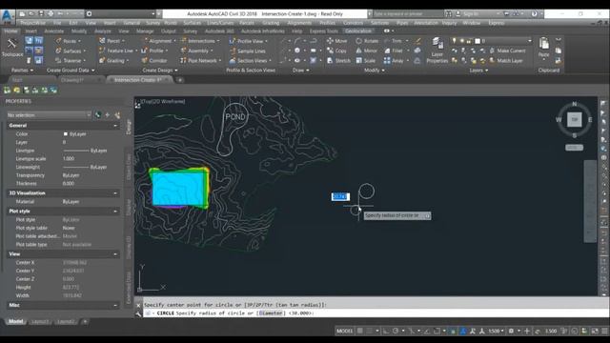Click the Diameter option in command line
Screen dimensions: 610x343
pos(271,313)
